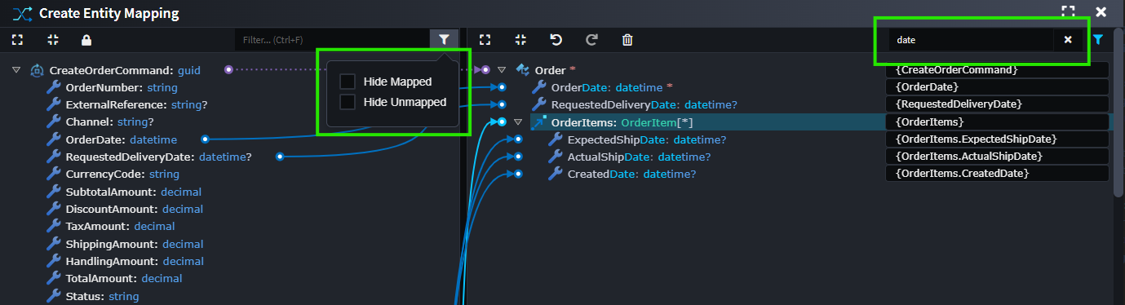This screenshot has height=305, width=1125.
Task: Select the source OrderDate: datetime field
Action: [x=121, y=139]
